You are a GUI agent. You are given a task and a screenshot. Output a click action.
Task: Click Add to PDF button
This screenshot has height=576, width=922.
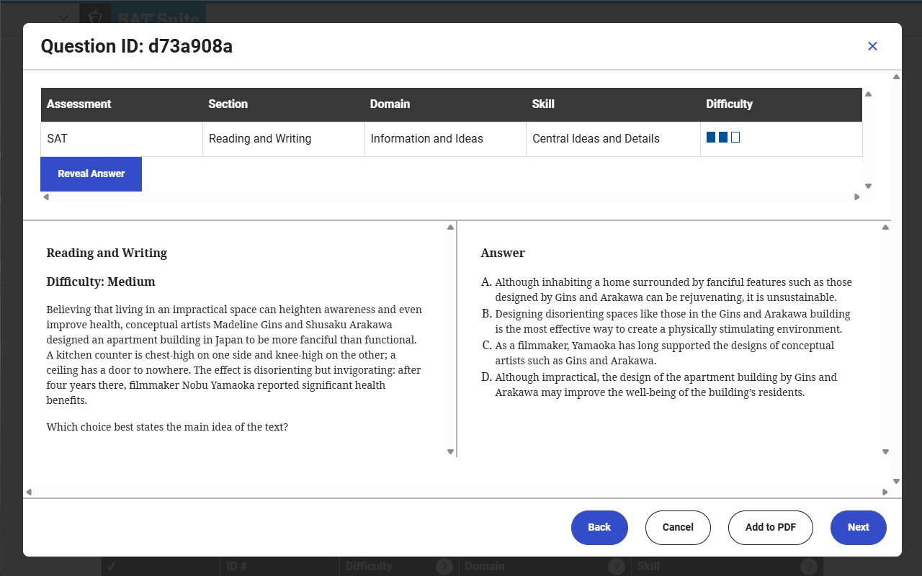pyautogui.click(x=771, y=527)
